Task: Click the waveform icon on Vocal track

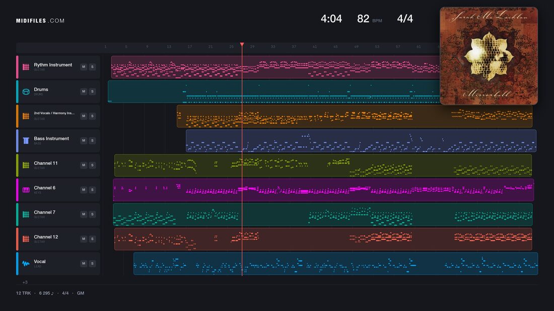Action: (26, 263)
